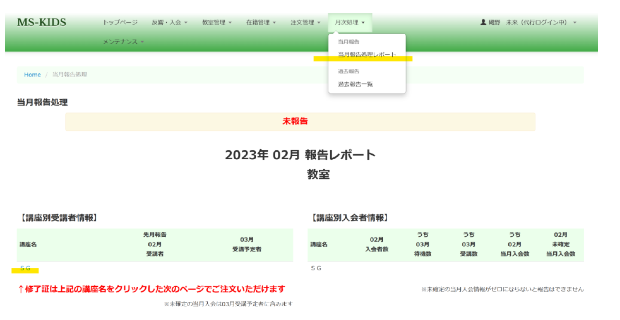
Task: Open the SG course link in 講座別受講者情報
Action: click(x=25, y=268)
